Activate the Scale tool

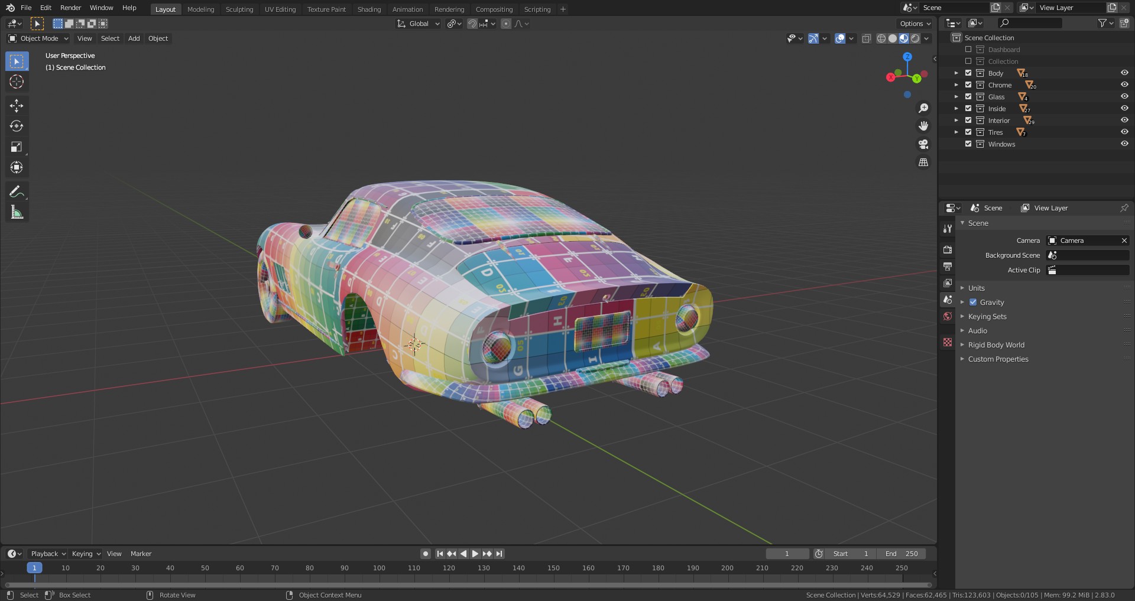17,147
